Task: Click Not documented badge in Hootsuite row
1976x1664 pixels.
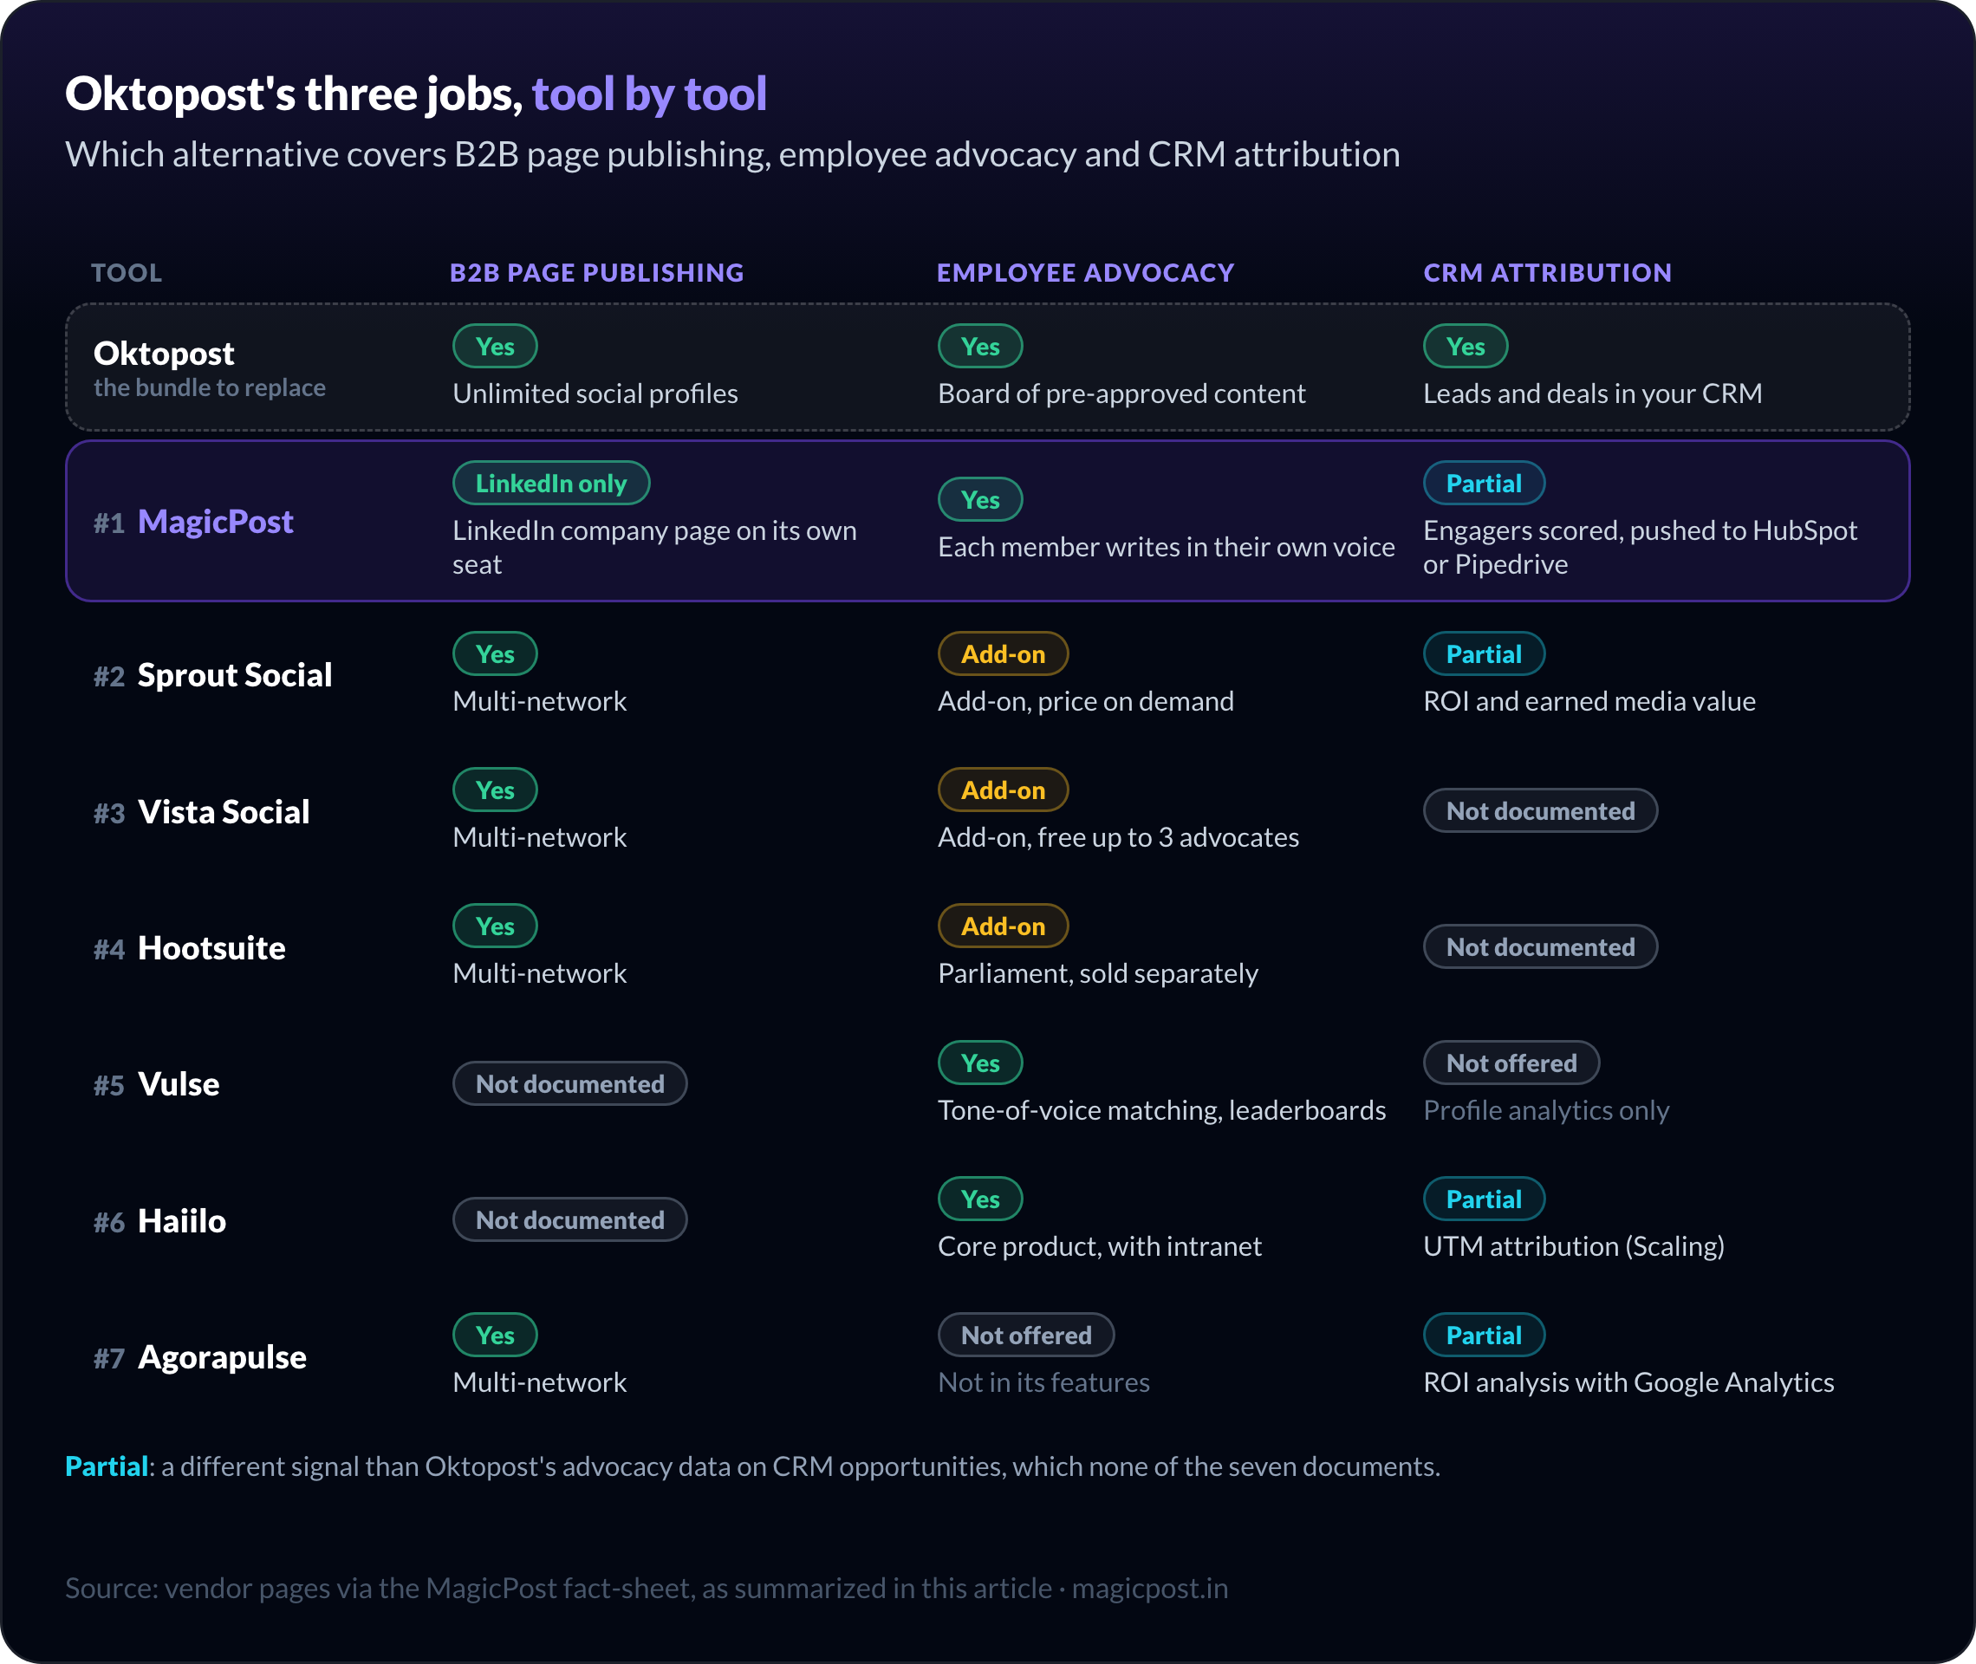Action: click(x=1540, y=946)
